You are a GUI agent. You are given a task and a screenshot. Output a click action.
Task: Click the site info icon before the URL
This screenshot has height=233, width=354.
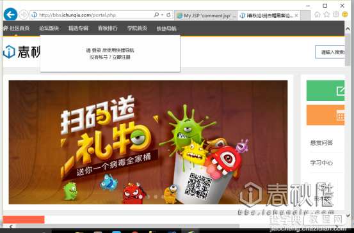pos(35,15)
